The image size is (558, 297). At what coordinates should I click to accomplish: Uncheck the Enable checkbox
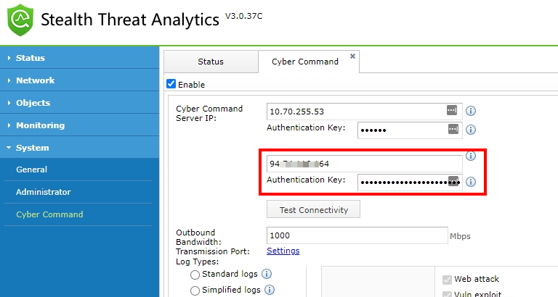click(x=171, y=84)
